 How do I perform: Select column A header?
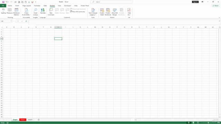[7, 27]
